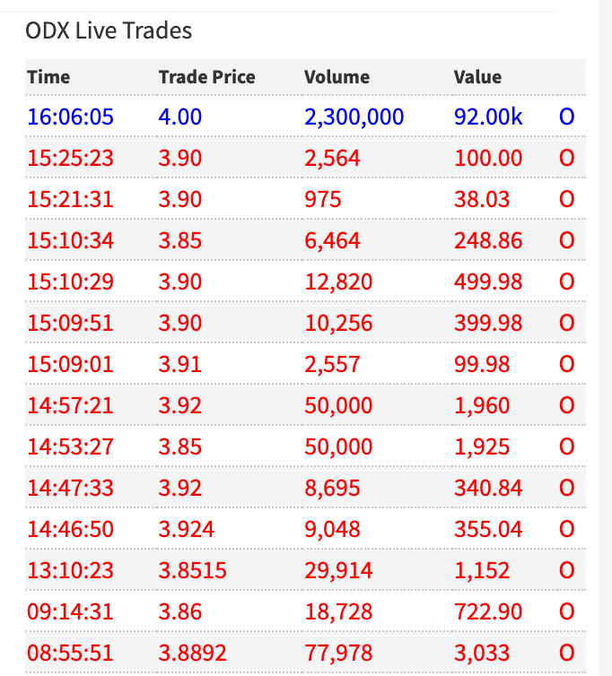612x676 pixels.
Task: Click the 10,256 volume cell
Action: coord(338,323)
